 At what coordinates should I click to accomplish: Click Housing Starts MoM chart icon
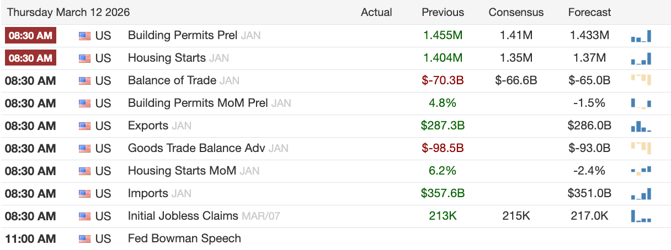641,171
